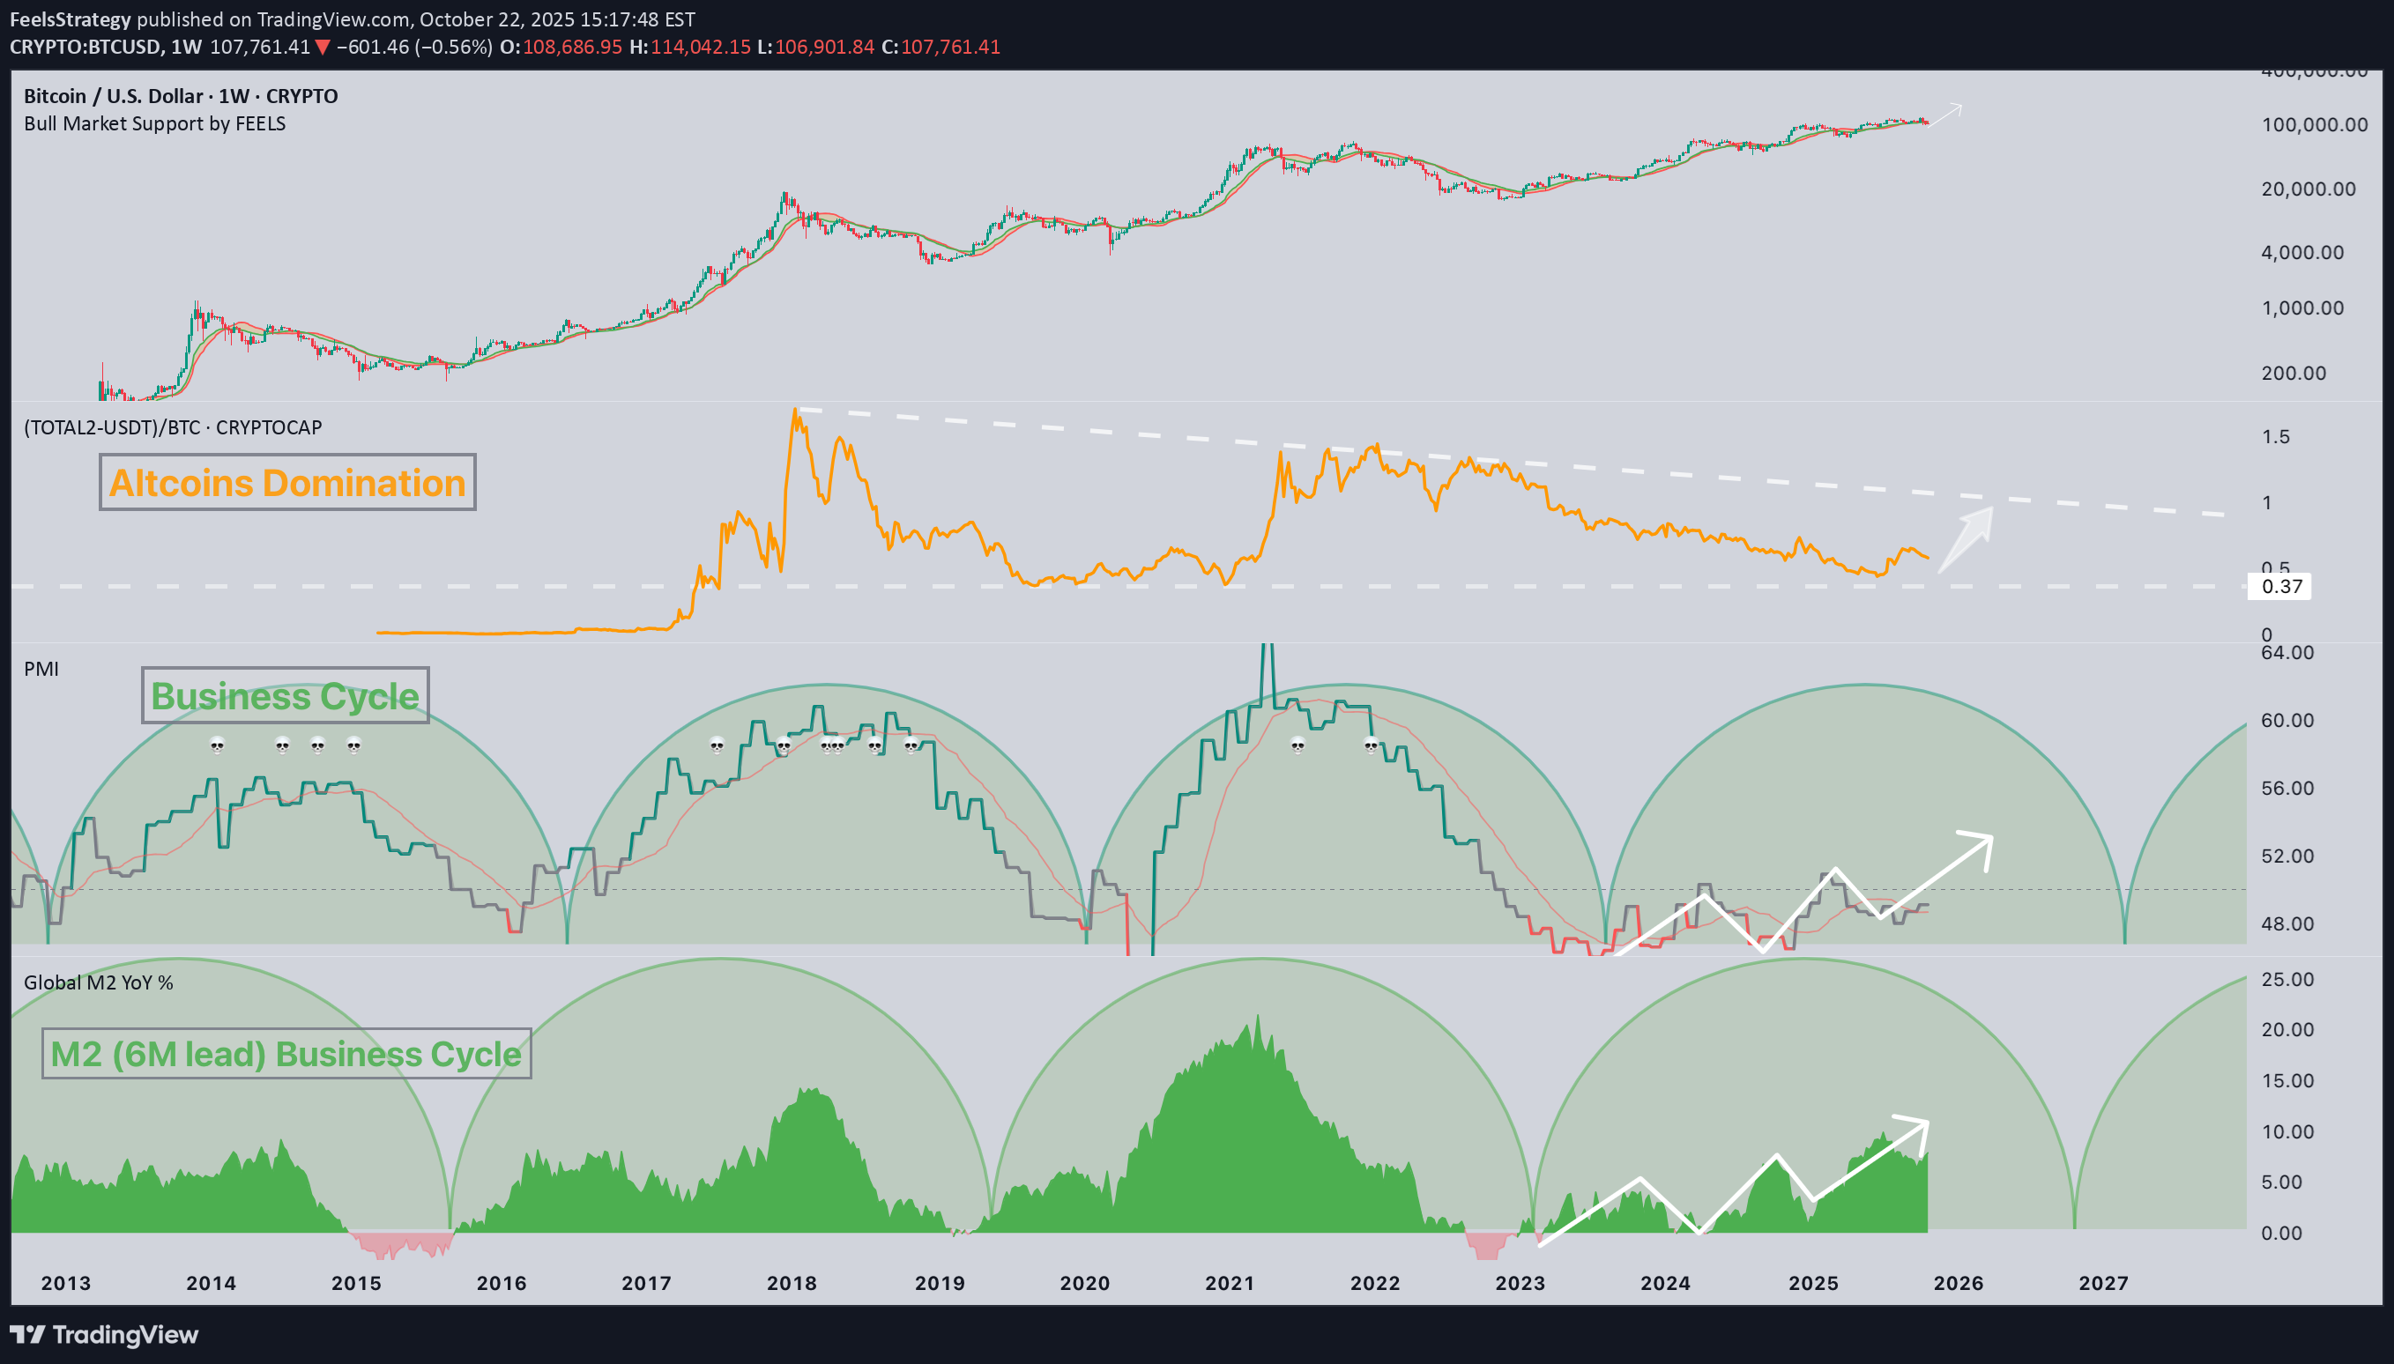Select the Altcoins Domination label box
This screenshot has height=1364, width=2394.
click(x=286, y=483)
